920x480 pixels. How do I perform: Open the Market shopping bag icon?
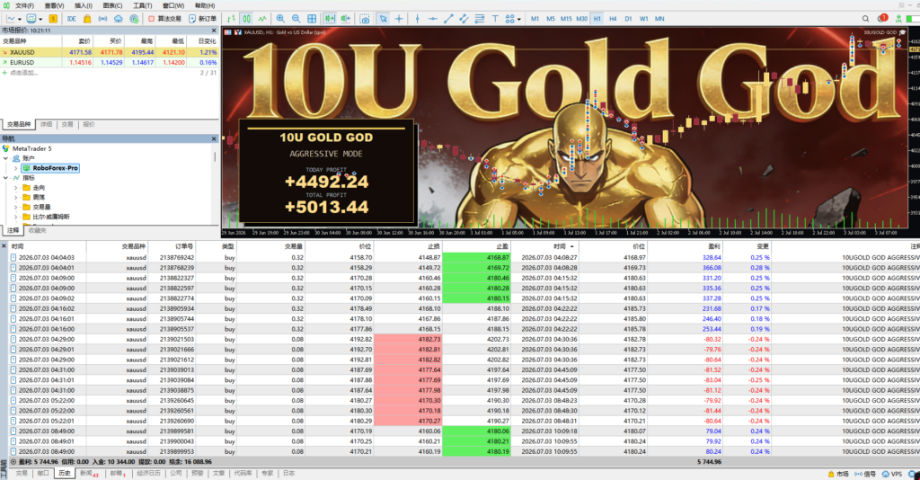(87, 19)
